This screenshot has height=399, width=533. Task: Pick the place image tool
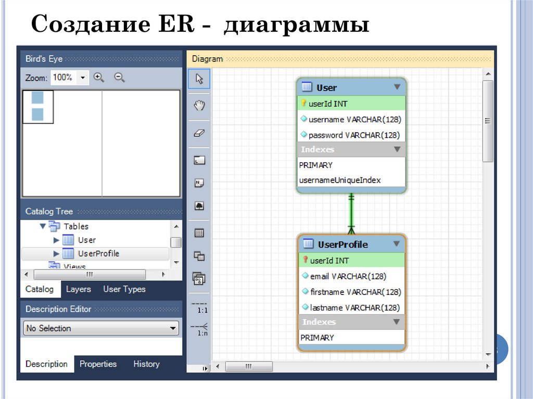tap(199, 205)
